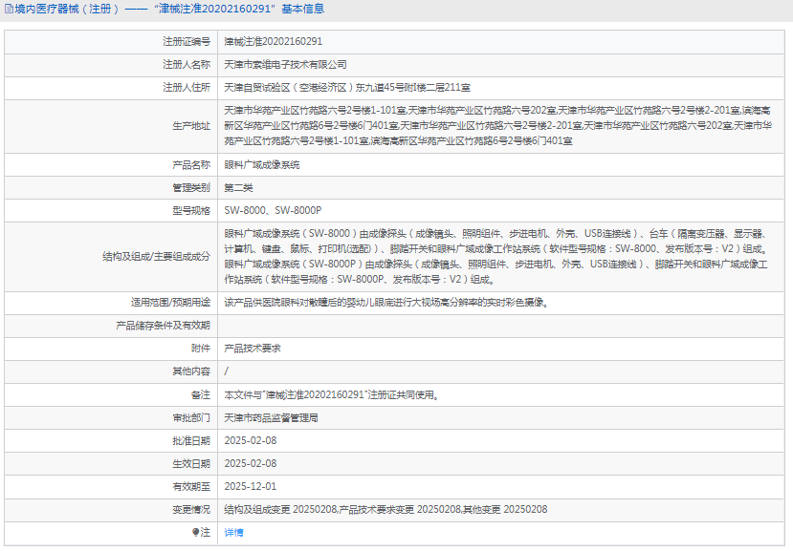
Task: Click the "结构及组成/主要组成成分" row label
Action: [156, 257]
